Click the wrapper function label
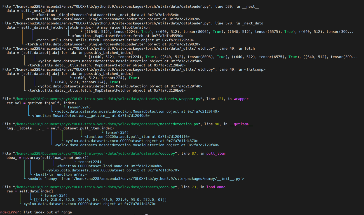This screenshot has width=364, height=215. 241,99
